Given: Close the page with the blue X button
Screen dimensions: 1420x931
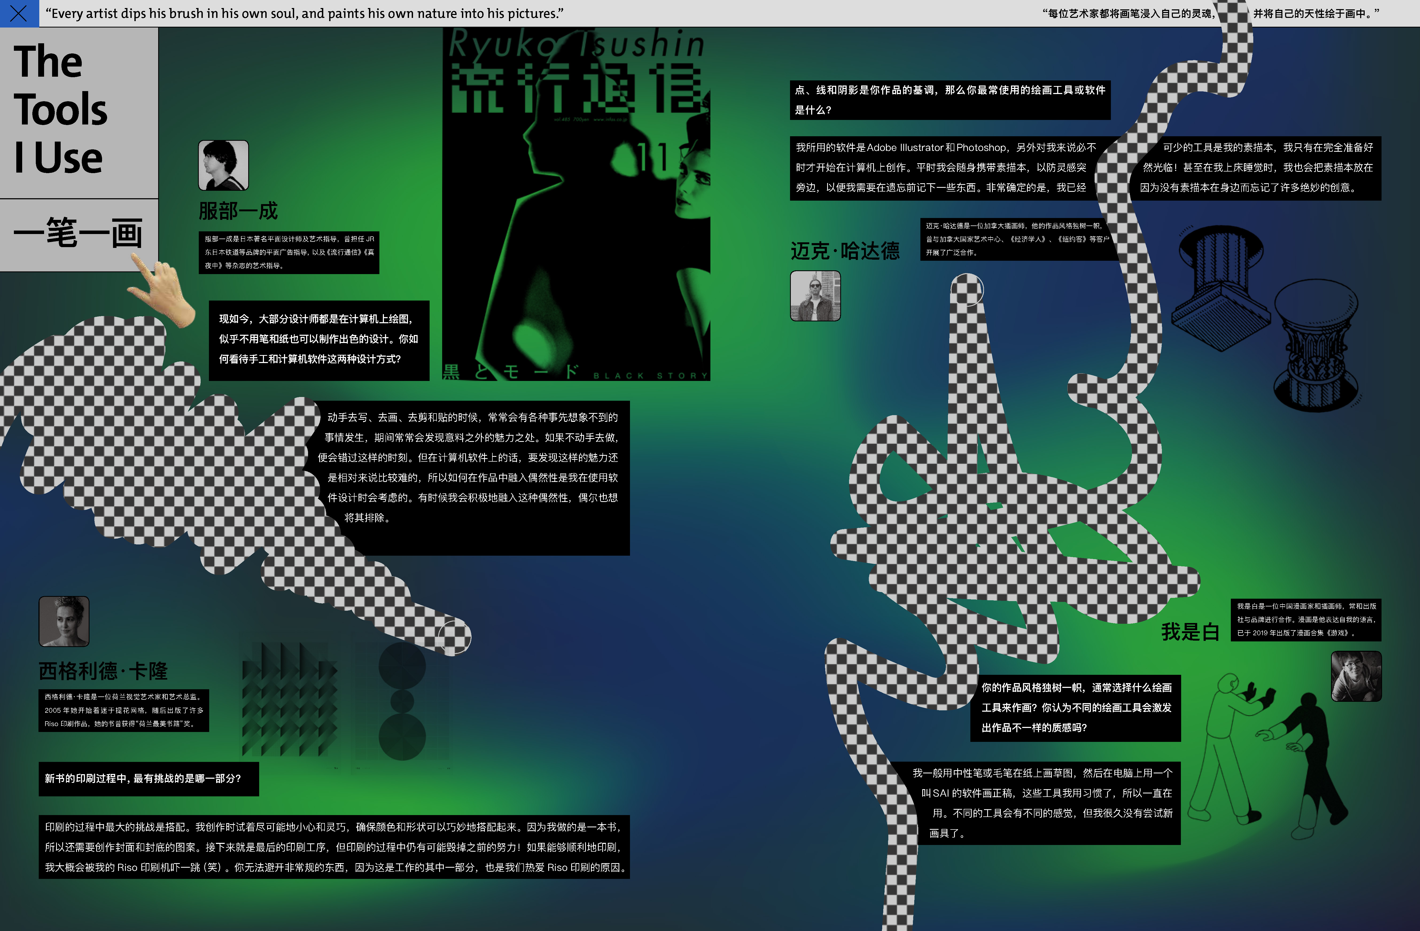Looking at the screenshot, I should [19, 13].
